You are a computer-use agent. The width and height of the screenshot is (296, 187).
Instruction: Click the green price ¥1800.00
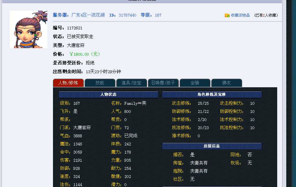pos(85,54)
